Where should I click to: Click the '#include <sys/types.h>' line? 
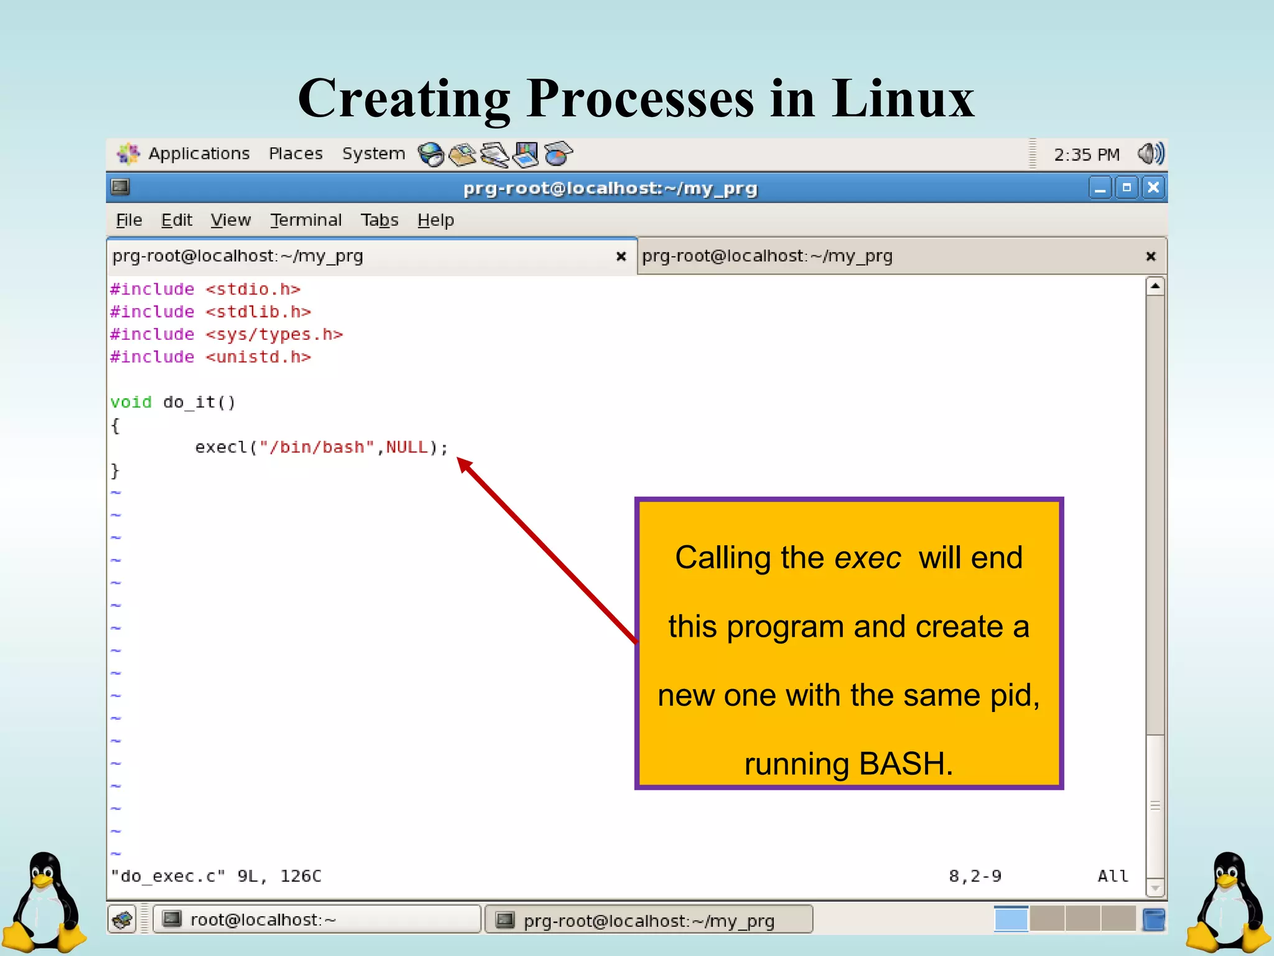coord(226,335)
